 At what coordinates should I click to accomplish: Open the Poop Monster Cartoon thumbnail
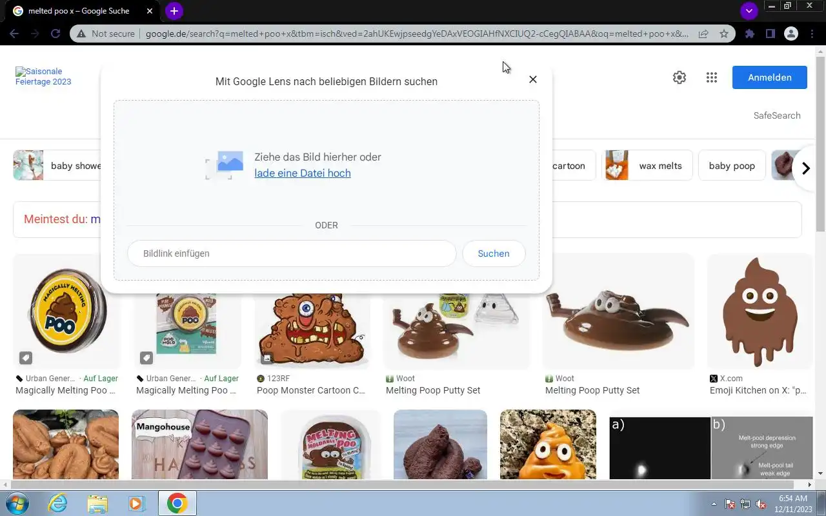[313, 330]
